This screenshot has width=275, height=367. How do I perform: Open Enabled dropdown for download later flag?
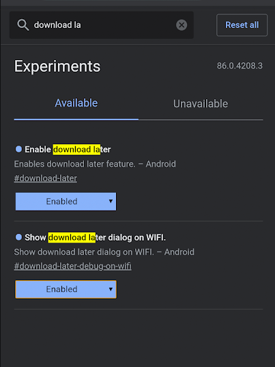[66, 202]
